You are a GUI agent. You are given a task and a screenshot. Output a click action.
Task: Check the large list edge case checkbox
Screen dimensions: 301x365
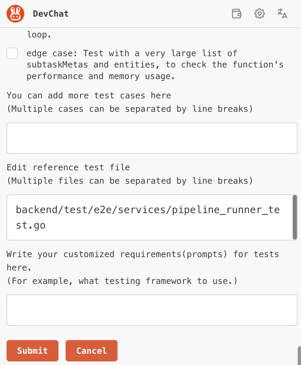12,54
